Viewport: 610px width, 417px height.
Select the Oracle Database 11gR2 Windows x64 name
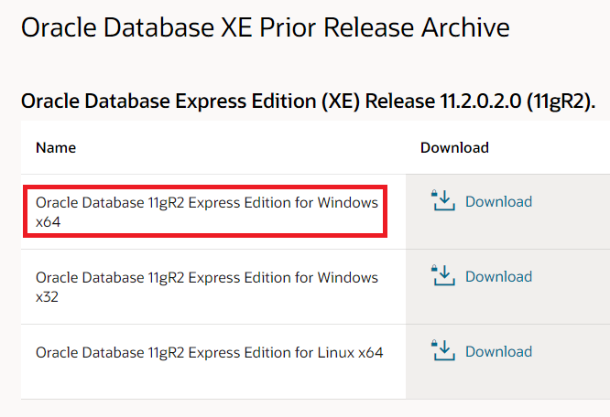207,212
